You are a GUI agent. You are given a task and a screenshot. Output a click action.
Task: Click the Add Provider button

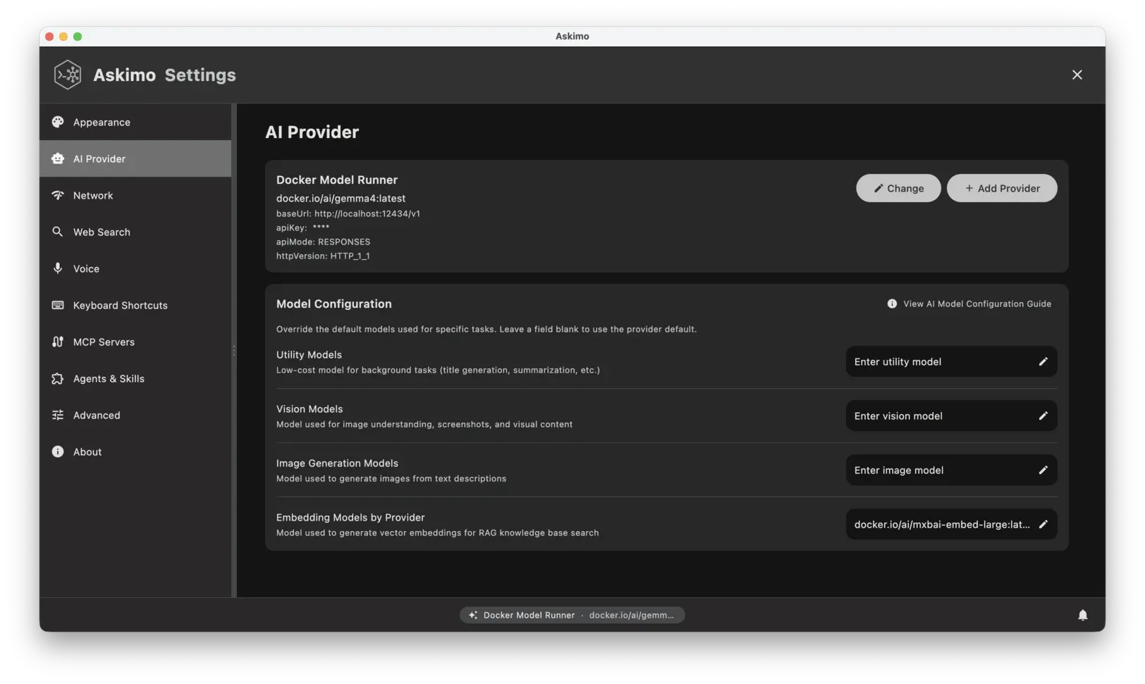1002,188
